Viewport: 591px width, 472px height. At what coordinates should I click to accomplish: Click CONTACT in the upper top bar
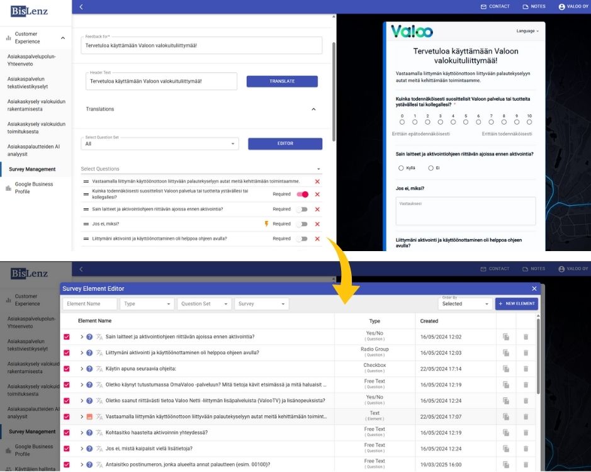495,6
